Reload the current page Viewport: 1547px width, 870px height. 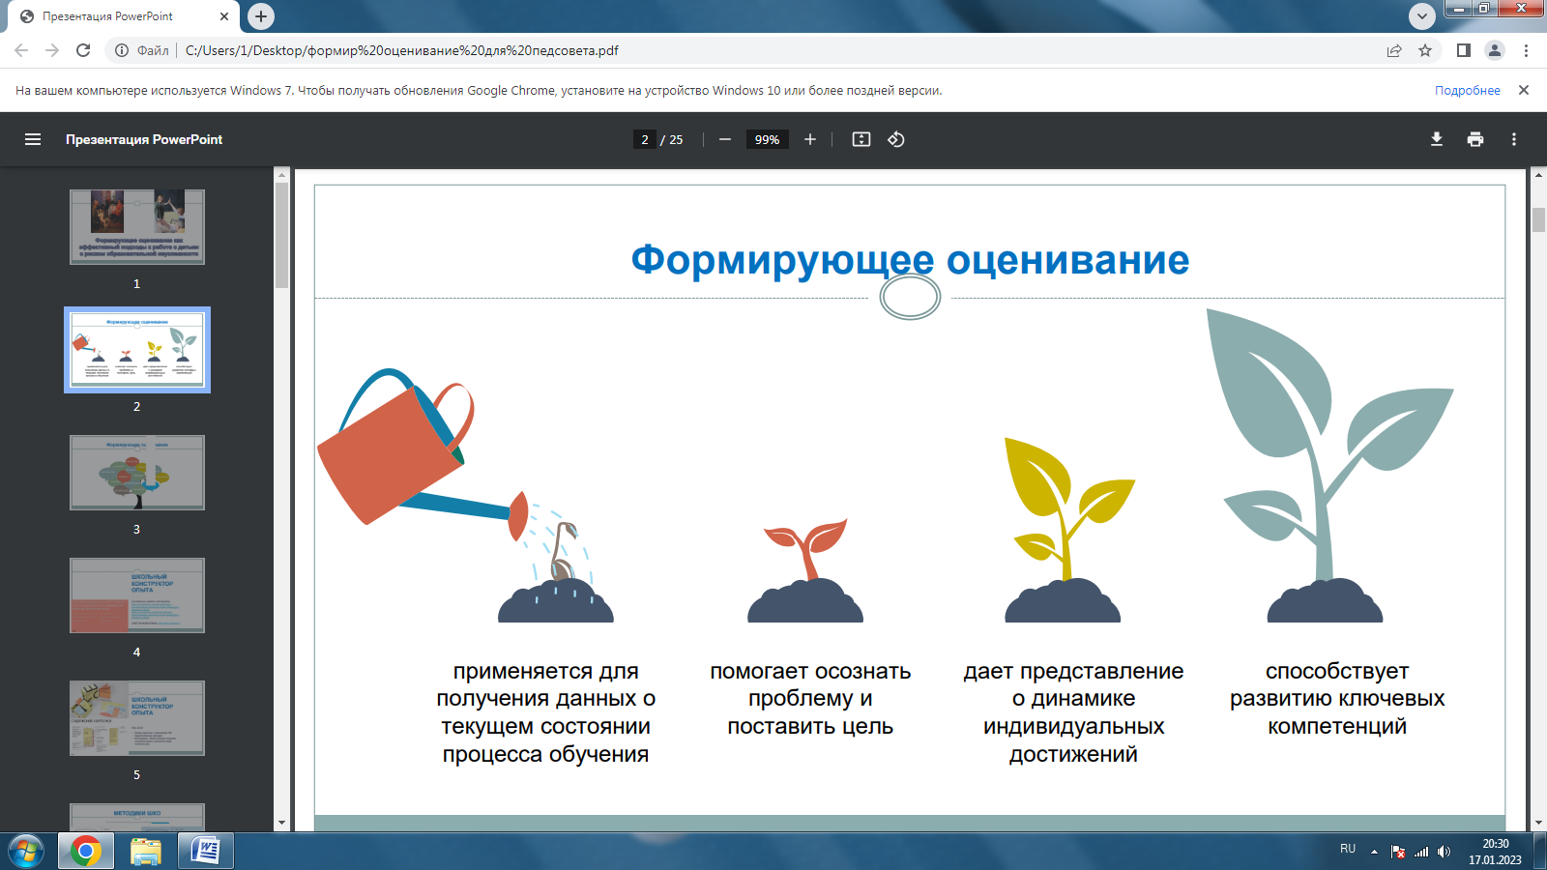point(83,50)
